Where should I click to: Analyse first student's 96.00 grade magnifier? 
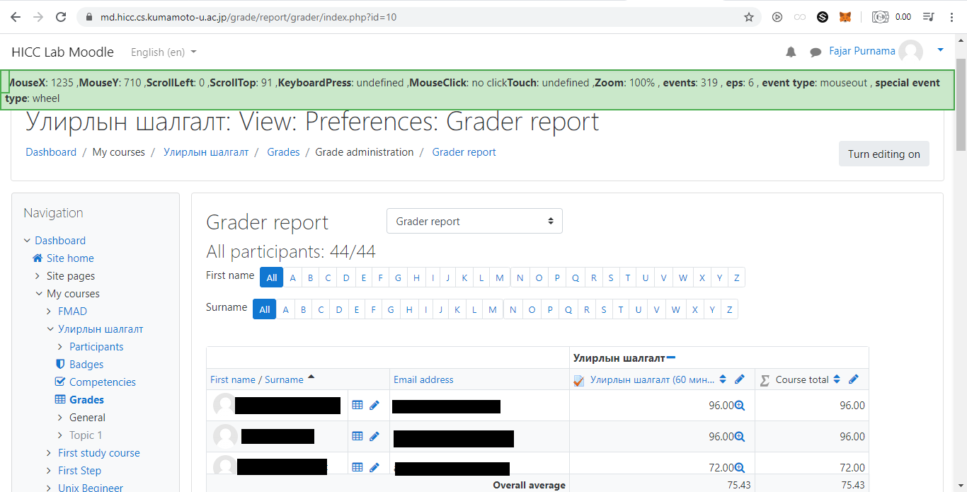point(740,406)
